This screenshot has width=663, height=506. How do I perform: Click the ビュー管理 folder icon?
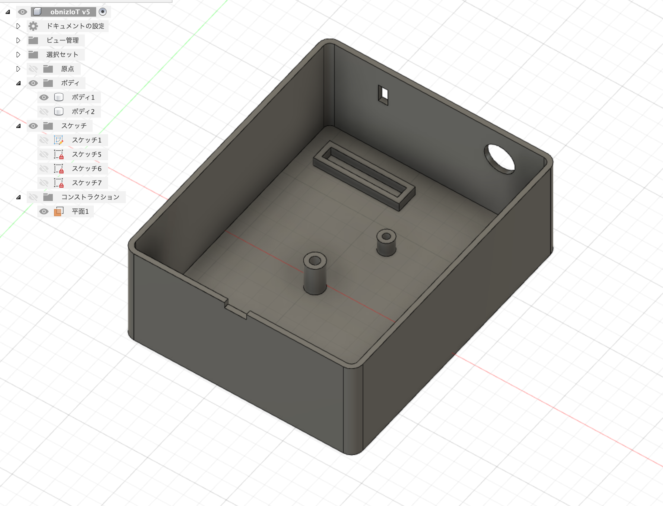33,40
